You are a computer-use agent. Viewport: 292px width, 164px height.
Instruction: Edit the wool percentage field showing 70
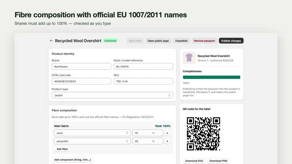[148, 133]
